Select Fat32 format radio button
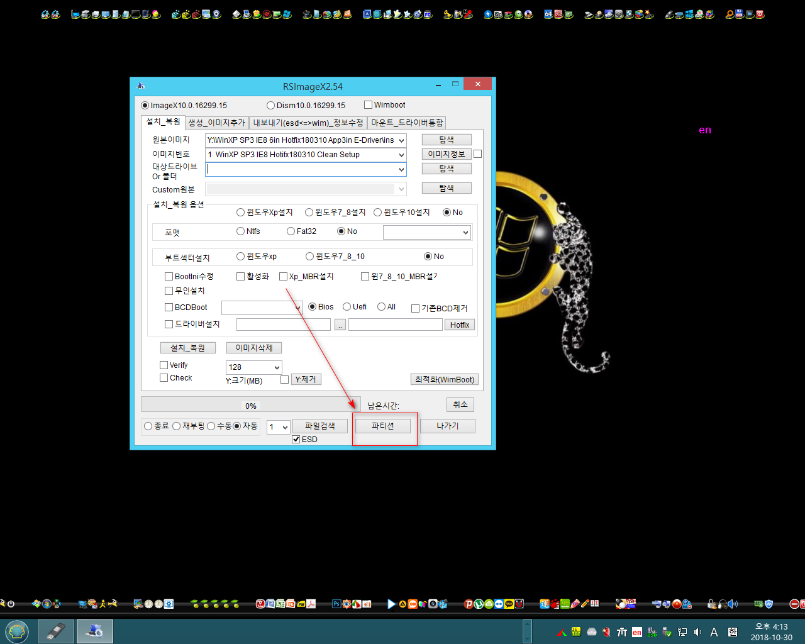Screen dimensions: 805x644 coord(291,231)
